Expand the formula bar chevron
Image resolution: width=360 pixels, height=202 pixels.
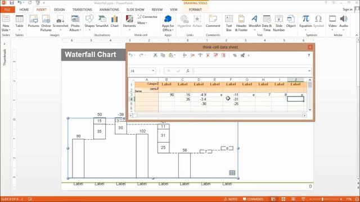point(309,71)
